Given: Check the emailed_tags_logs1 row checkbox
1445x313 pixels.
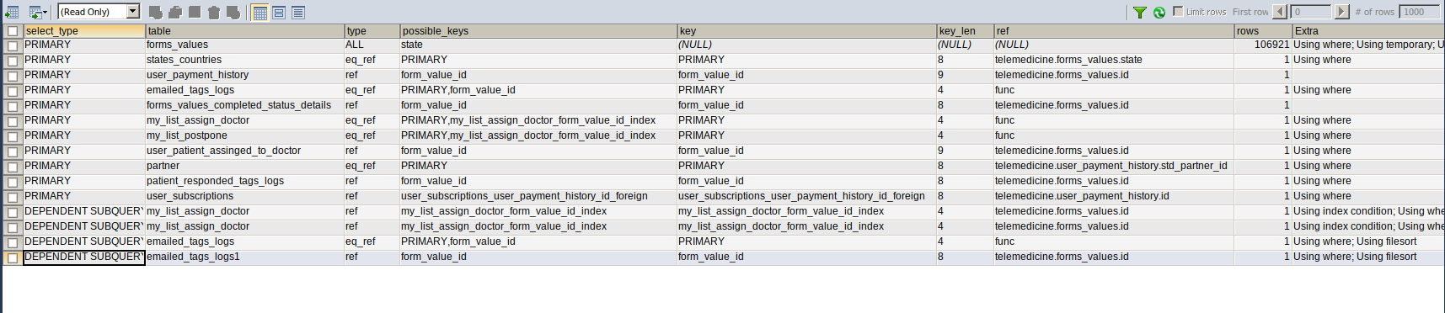Looking at the screenshot, I should (13, 257).
